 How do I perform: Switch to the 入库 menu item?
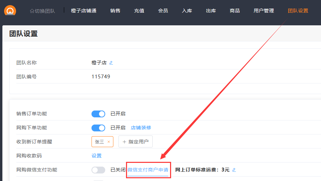(187, 11)
